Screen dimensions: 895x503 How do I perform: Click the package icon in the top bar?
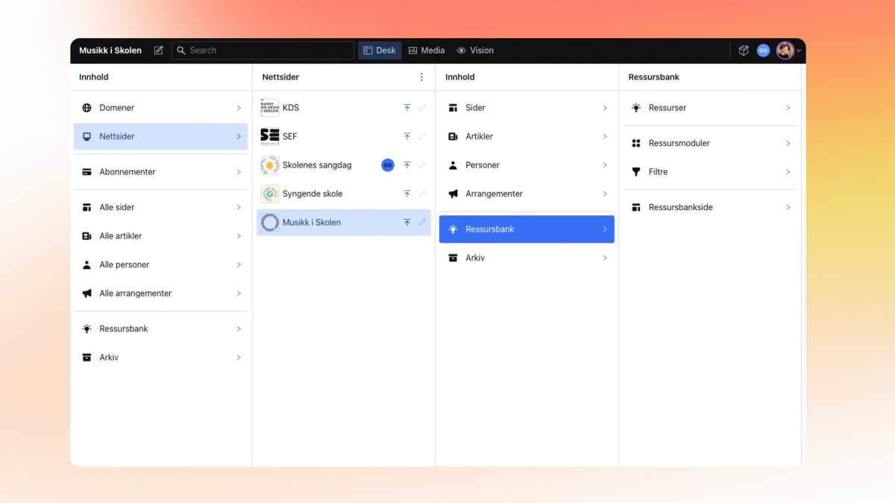click(x=744, y=51)
